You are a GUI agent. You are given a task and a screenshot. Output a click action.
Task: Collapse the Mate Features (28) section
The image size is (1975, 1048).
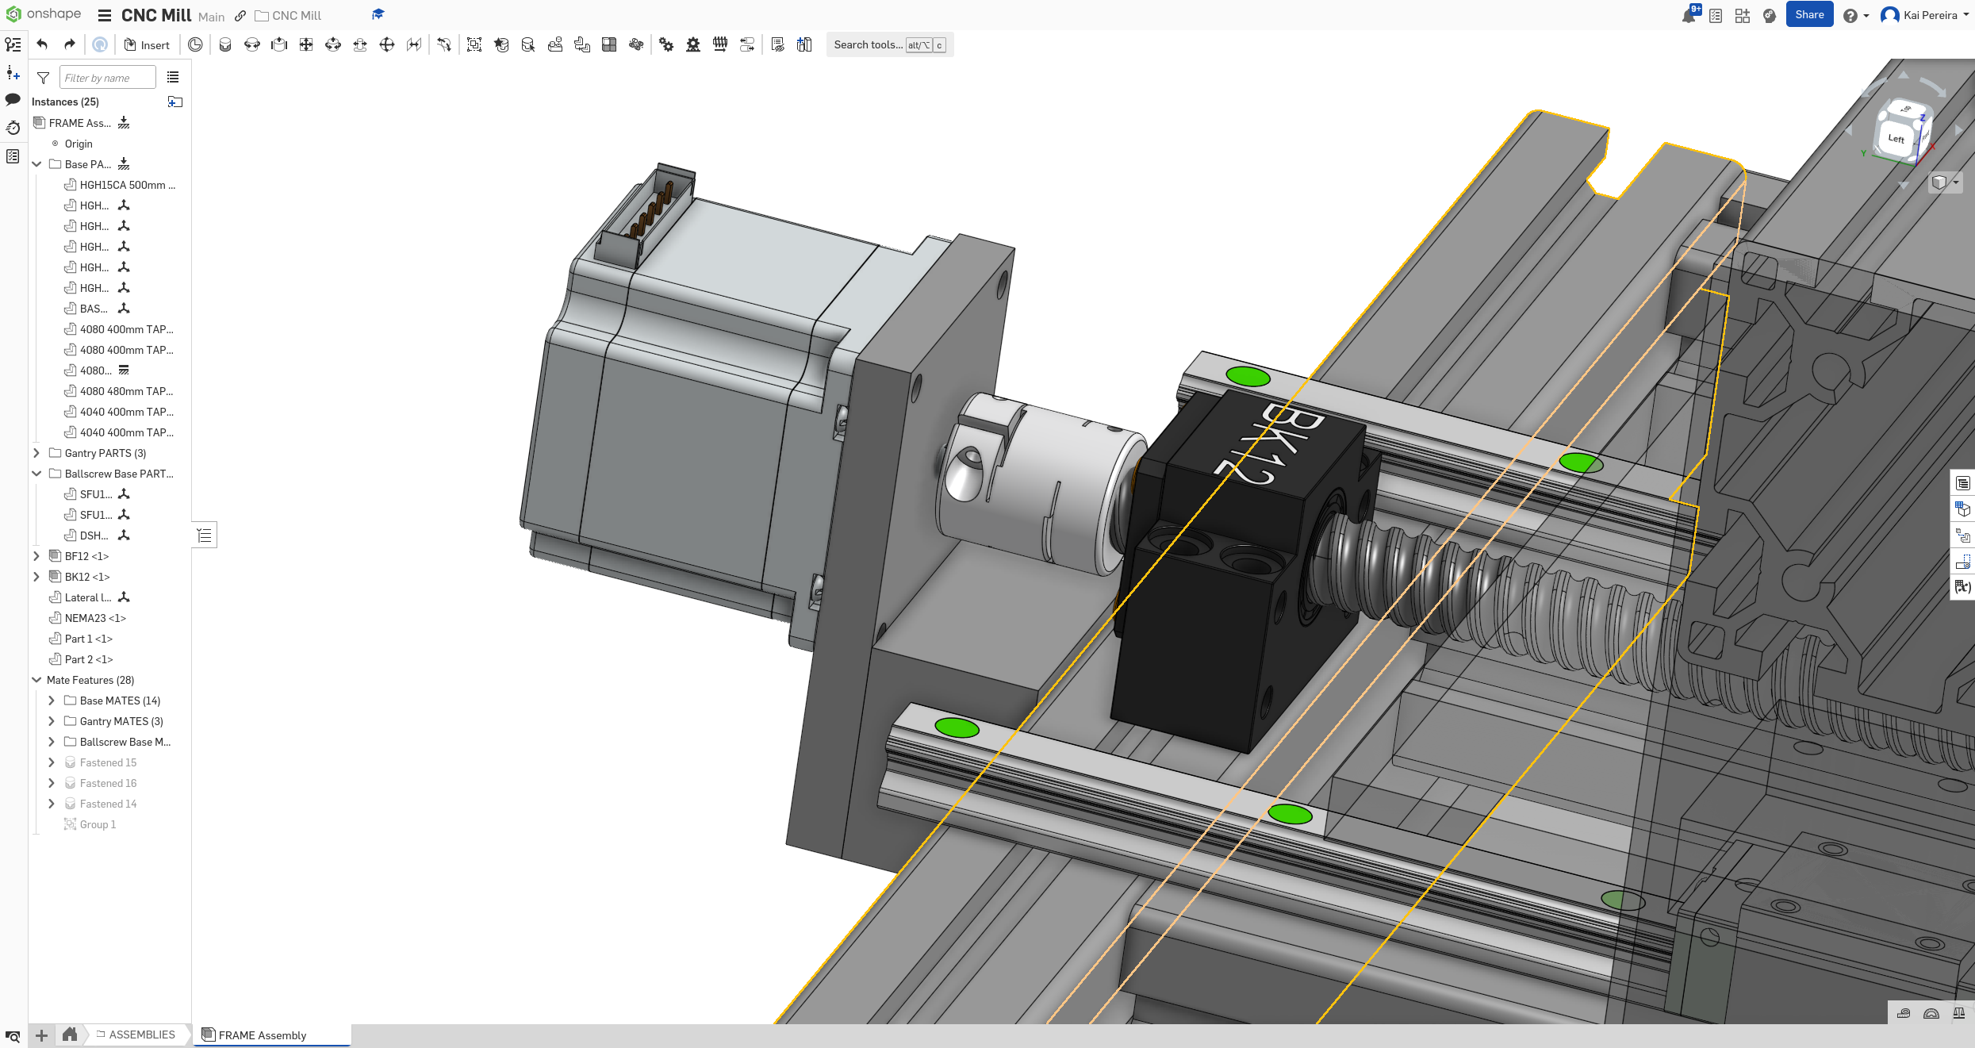[x=36, y=680]
